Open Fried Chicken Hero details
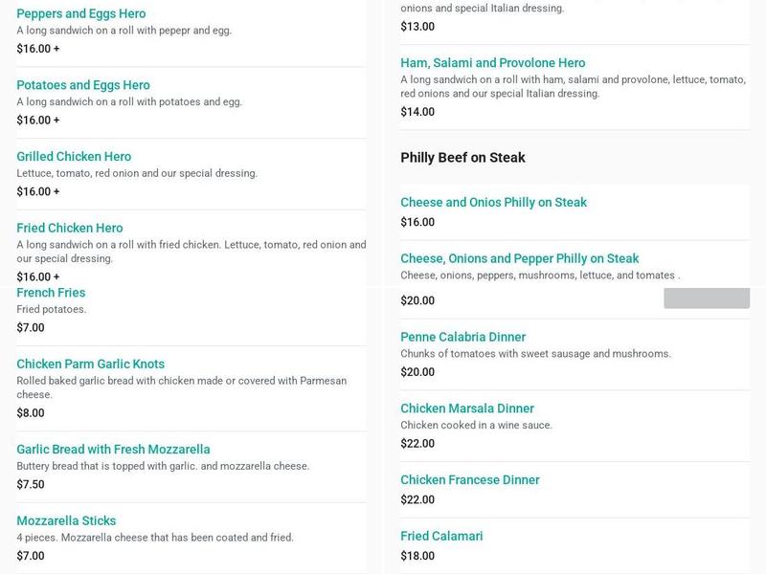Screen dimensions: 766x574 point(70,229)
